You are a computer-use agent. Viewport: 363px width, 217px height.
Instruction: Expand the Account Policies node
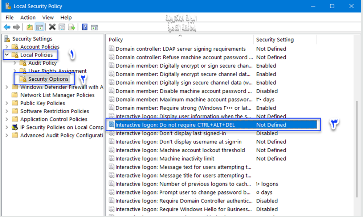(7, 47)
